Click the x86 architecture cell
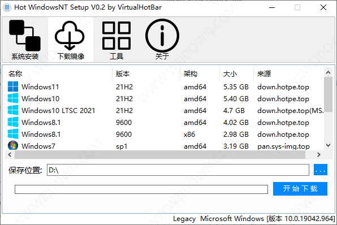 point(189,135)
